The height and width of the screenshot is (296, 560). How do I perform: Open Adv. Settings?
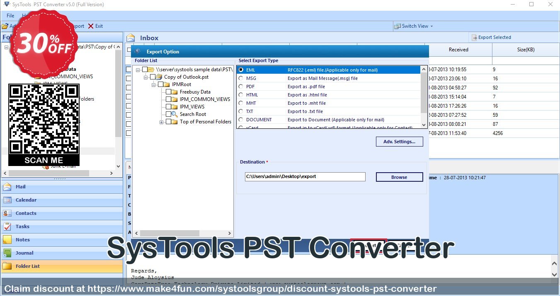399,142
